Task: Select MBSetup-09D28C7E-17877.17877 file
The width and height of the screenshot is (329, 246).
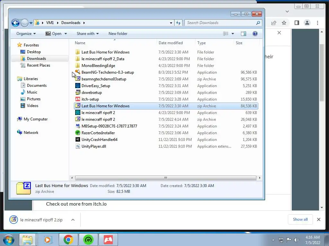Action: tap(166, 126)
